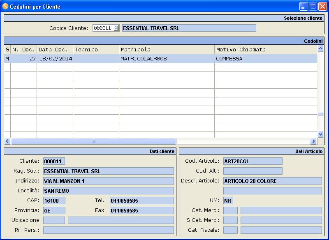The height and width of the screenshot is (240, 329).
Task: Click horizontal scrollbar left arrow
Action: 7,141
